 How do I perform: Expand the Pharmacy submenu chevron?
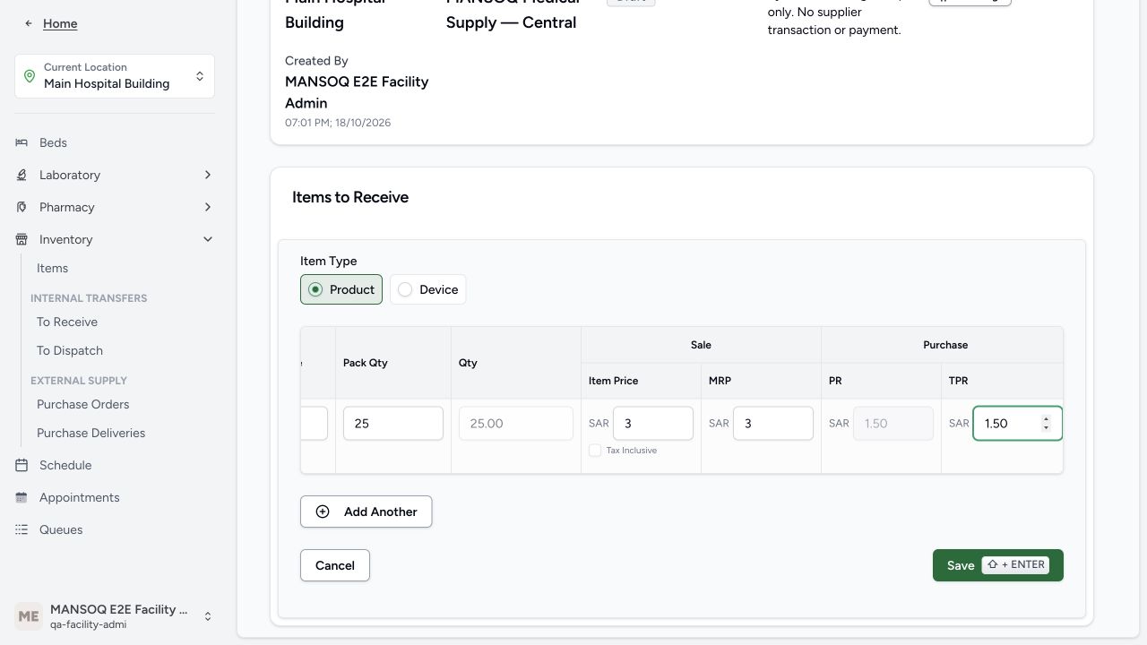click(x=208, y=207)
